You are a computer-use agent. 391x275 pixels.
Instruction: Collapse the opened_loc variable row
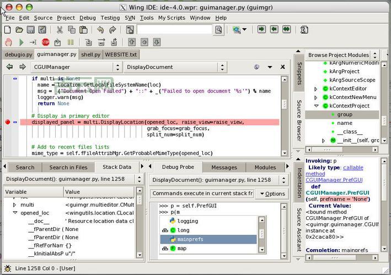pos(15,213)
